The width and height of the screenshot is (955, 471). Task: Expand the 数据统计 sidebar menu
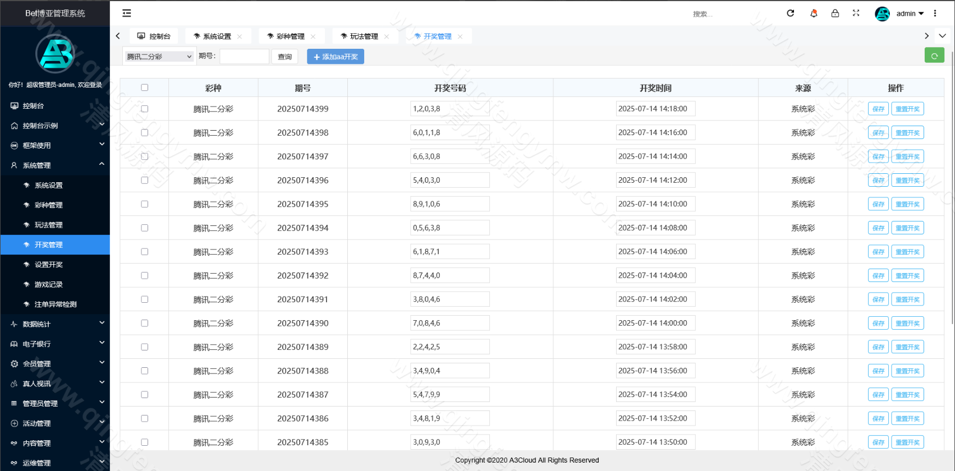click(55, 324)
